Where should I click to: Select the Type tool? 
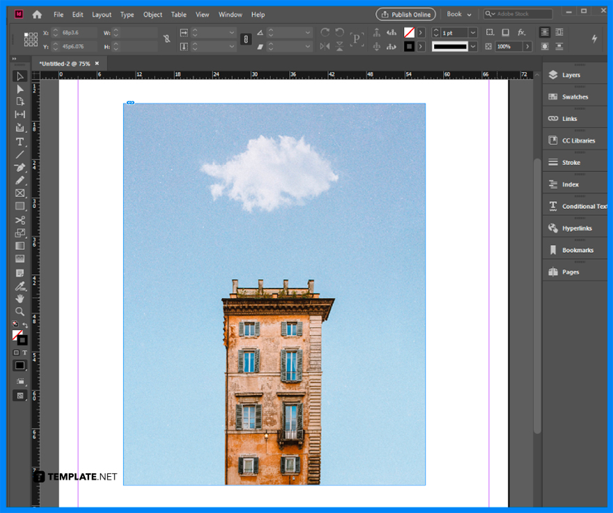click(x=20, y=142)
